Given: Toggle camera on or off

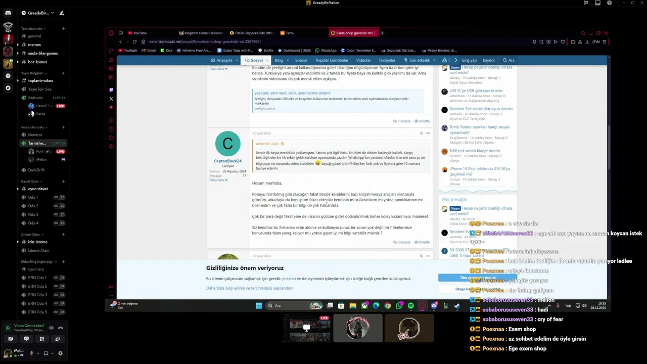Looking at the screenshot, I should [x=11, y=339].
